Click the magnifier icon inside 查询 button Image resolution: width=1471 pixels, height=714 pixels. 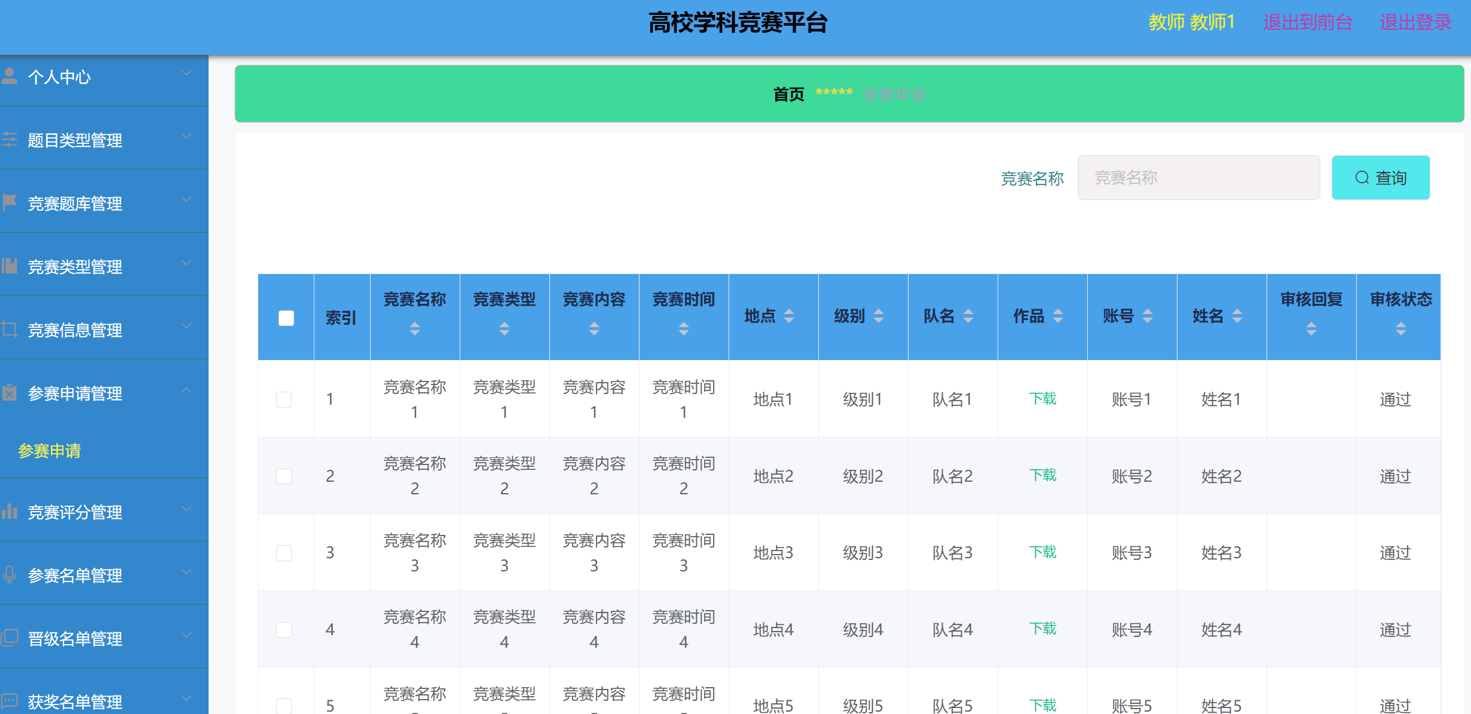[x=1362, y=177]
